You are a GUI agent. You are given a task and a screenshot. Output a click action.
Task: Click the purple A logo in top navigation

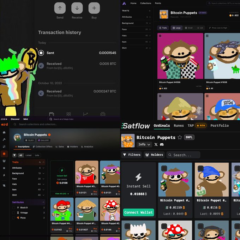[x=124, y=3]
